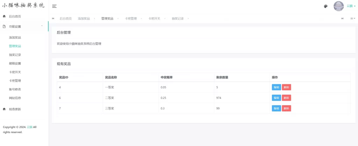Switch to the 卡密管理 tab
The width and height of the screenshot is (358, 146).
click(131, 19)
